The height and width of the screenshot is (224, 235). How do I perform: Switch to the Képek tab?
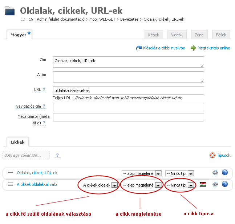154,35
